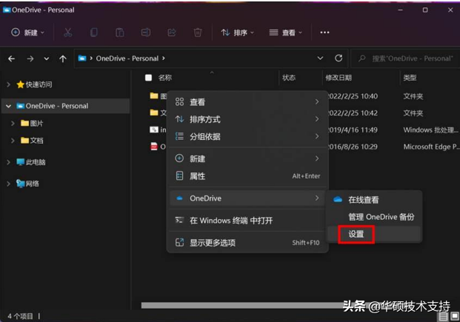Image resolution: width=460 pixels, height=322 pixels.
Task: Toggle the select-all checkbox by 名称
Action: [x=148, y=78]
